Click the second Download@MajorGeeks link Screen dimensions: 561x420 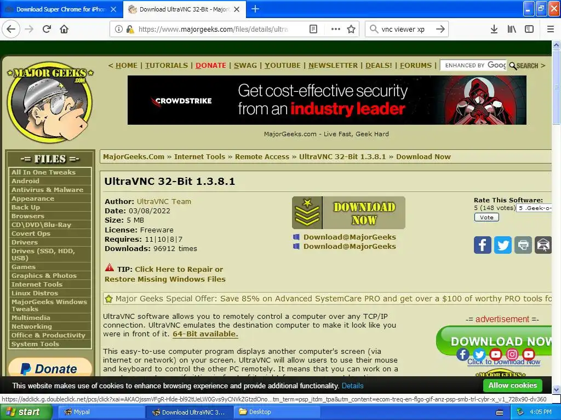[350, 246]
